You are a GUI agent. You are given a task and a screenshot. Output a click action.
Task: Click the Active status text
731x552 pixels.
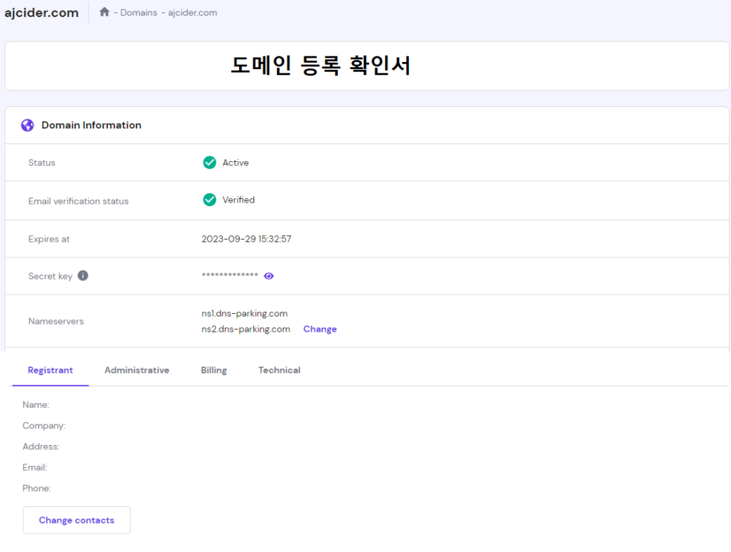click(236, 163)
